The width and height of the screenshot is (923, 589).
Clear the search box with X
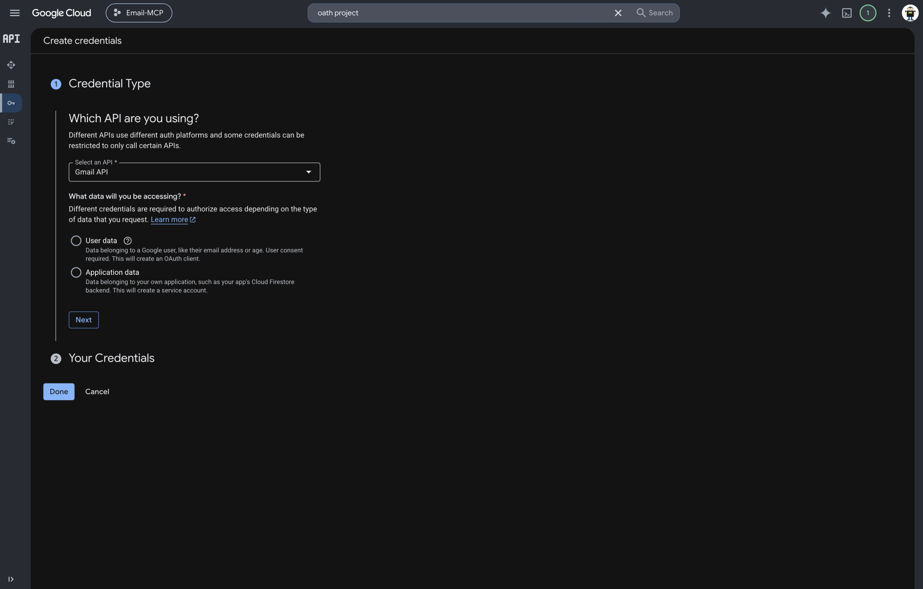pyautogui.click(x=618, y=13)
